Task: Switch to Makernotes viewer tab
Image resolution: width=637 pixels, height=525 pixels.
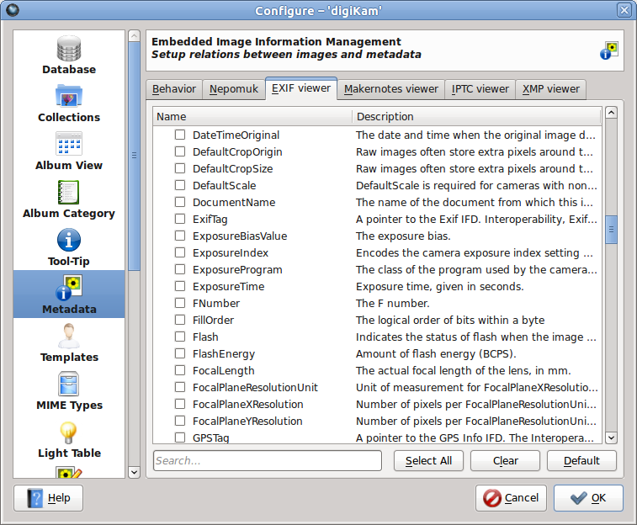Action: (390, 89)
